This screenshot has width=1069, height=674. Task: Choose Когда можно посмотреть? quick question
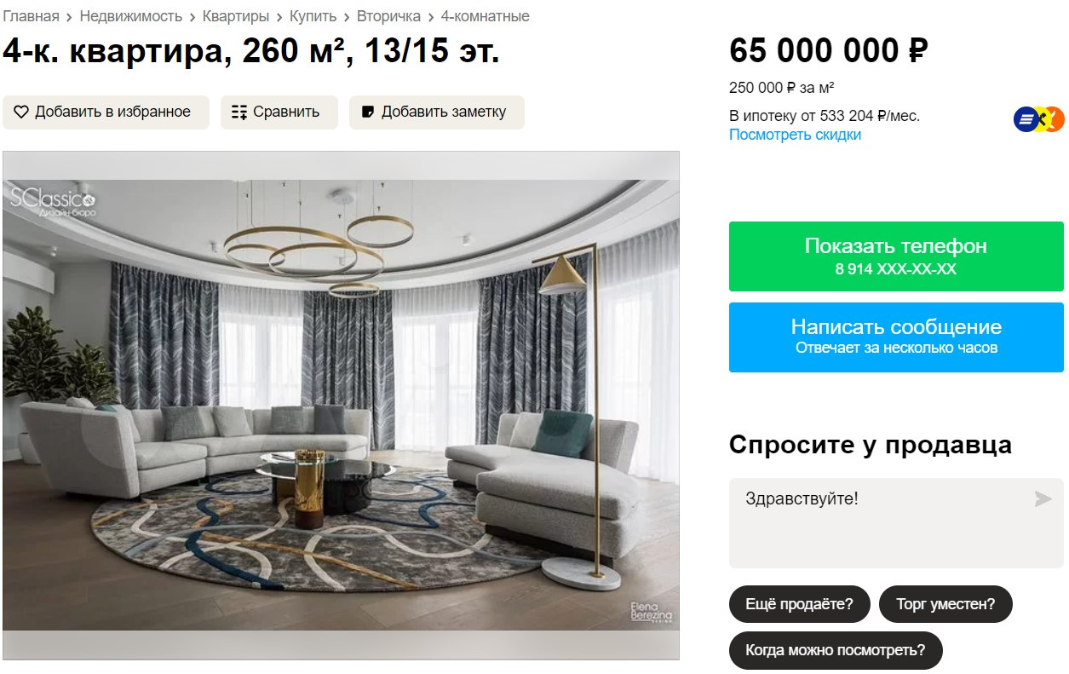point(836,650)
